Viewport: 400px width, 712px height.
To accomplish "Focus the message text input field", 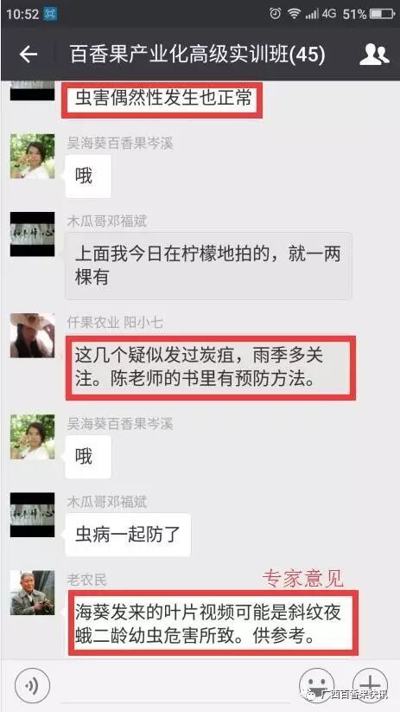I will [175, 687].
